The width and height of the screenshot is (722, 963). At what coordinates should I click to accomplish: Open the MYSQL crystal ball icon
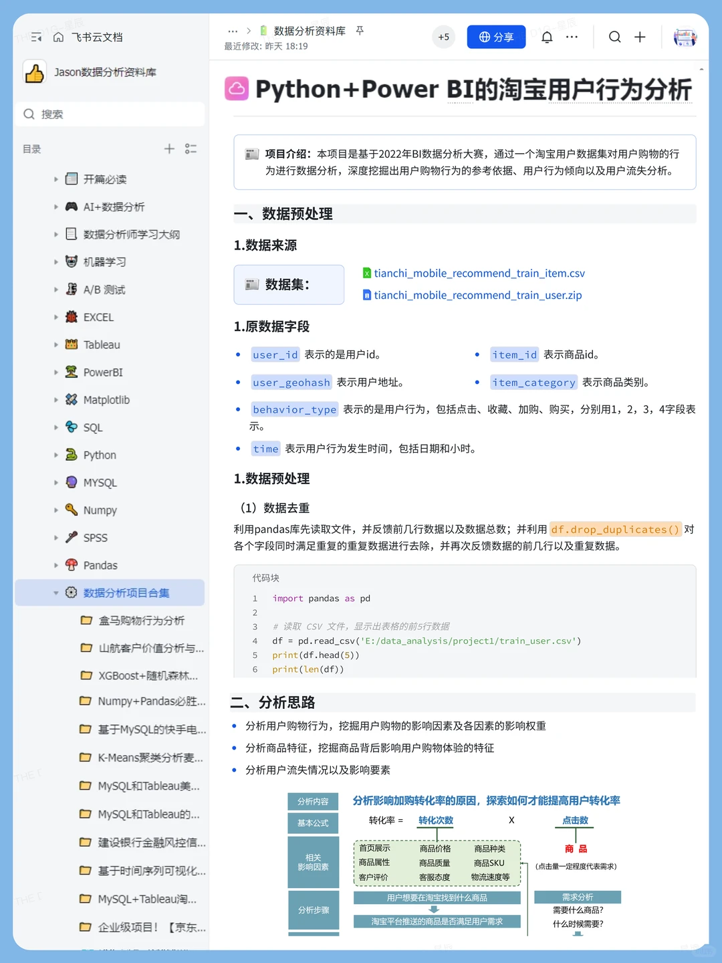[72, 482]
